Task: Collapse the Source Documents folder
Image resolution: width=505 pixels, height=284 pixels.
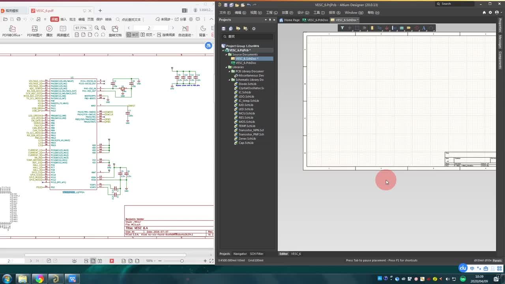Action: pos(226,54)
